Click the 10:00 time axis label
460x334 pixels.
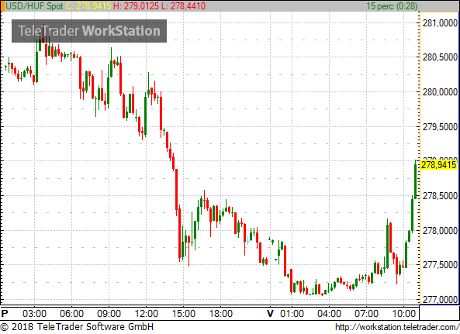pos(404,314)
